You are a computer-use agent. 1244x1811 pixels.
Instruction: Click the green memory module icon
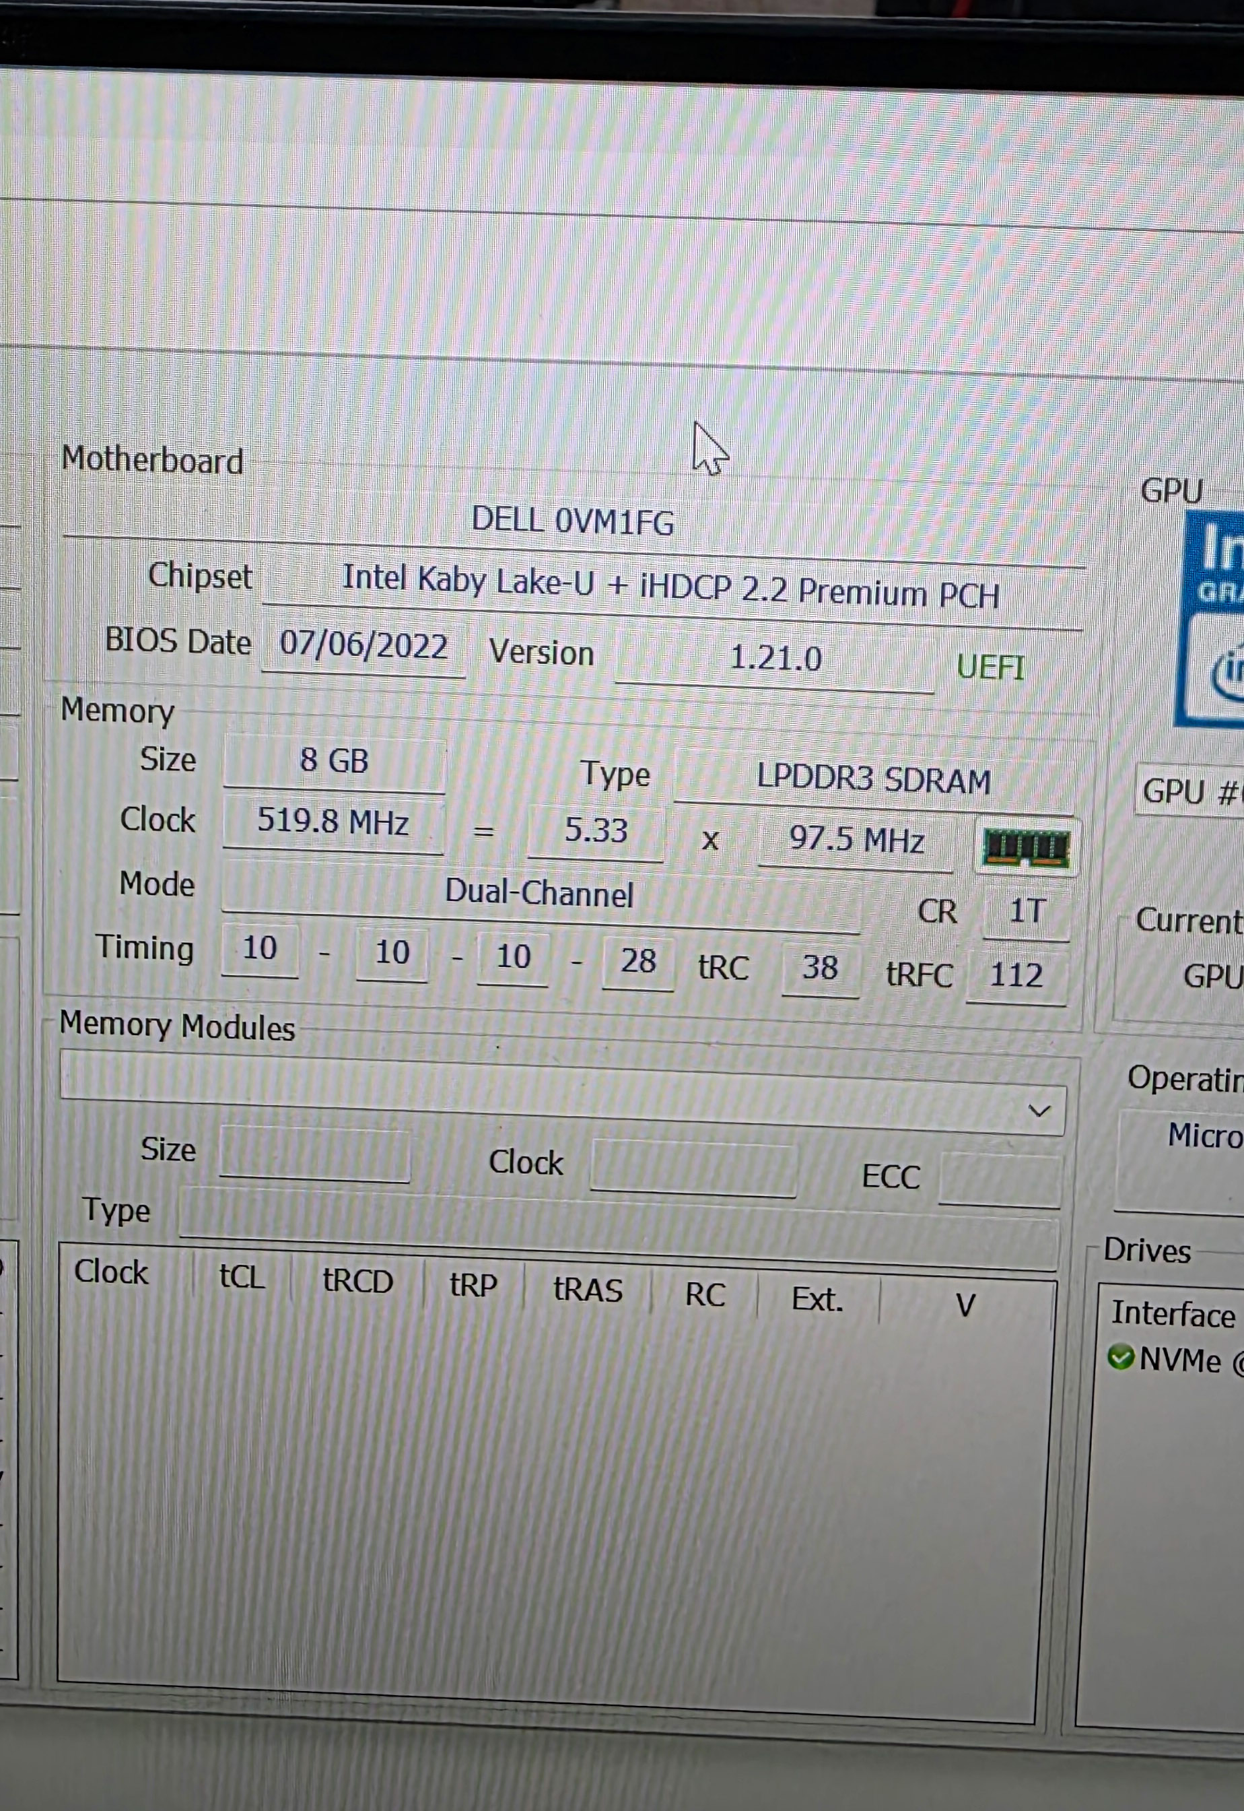[x=1026, y=847]
